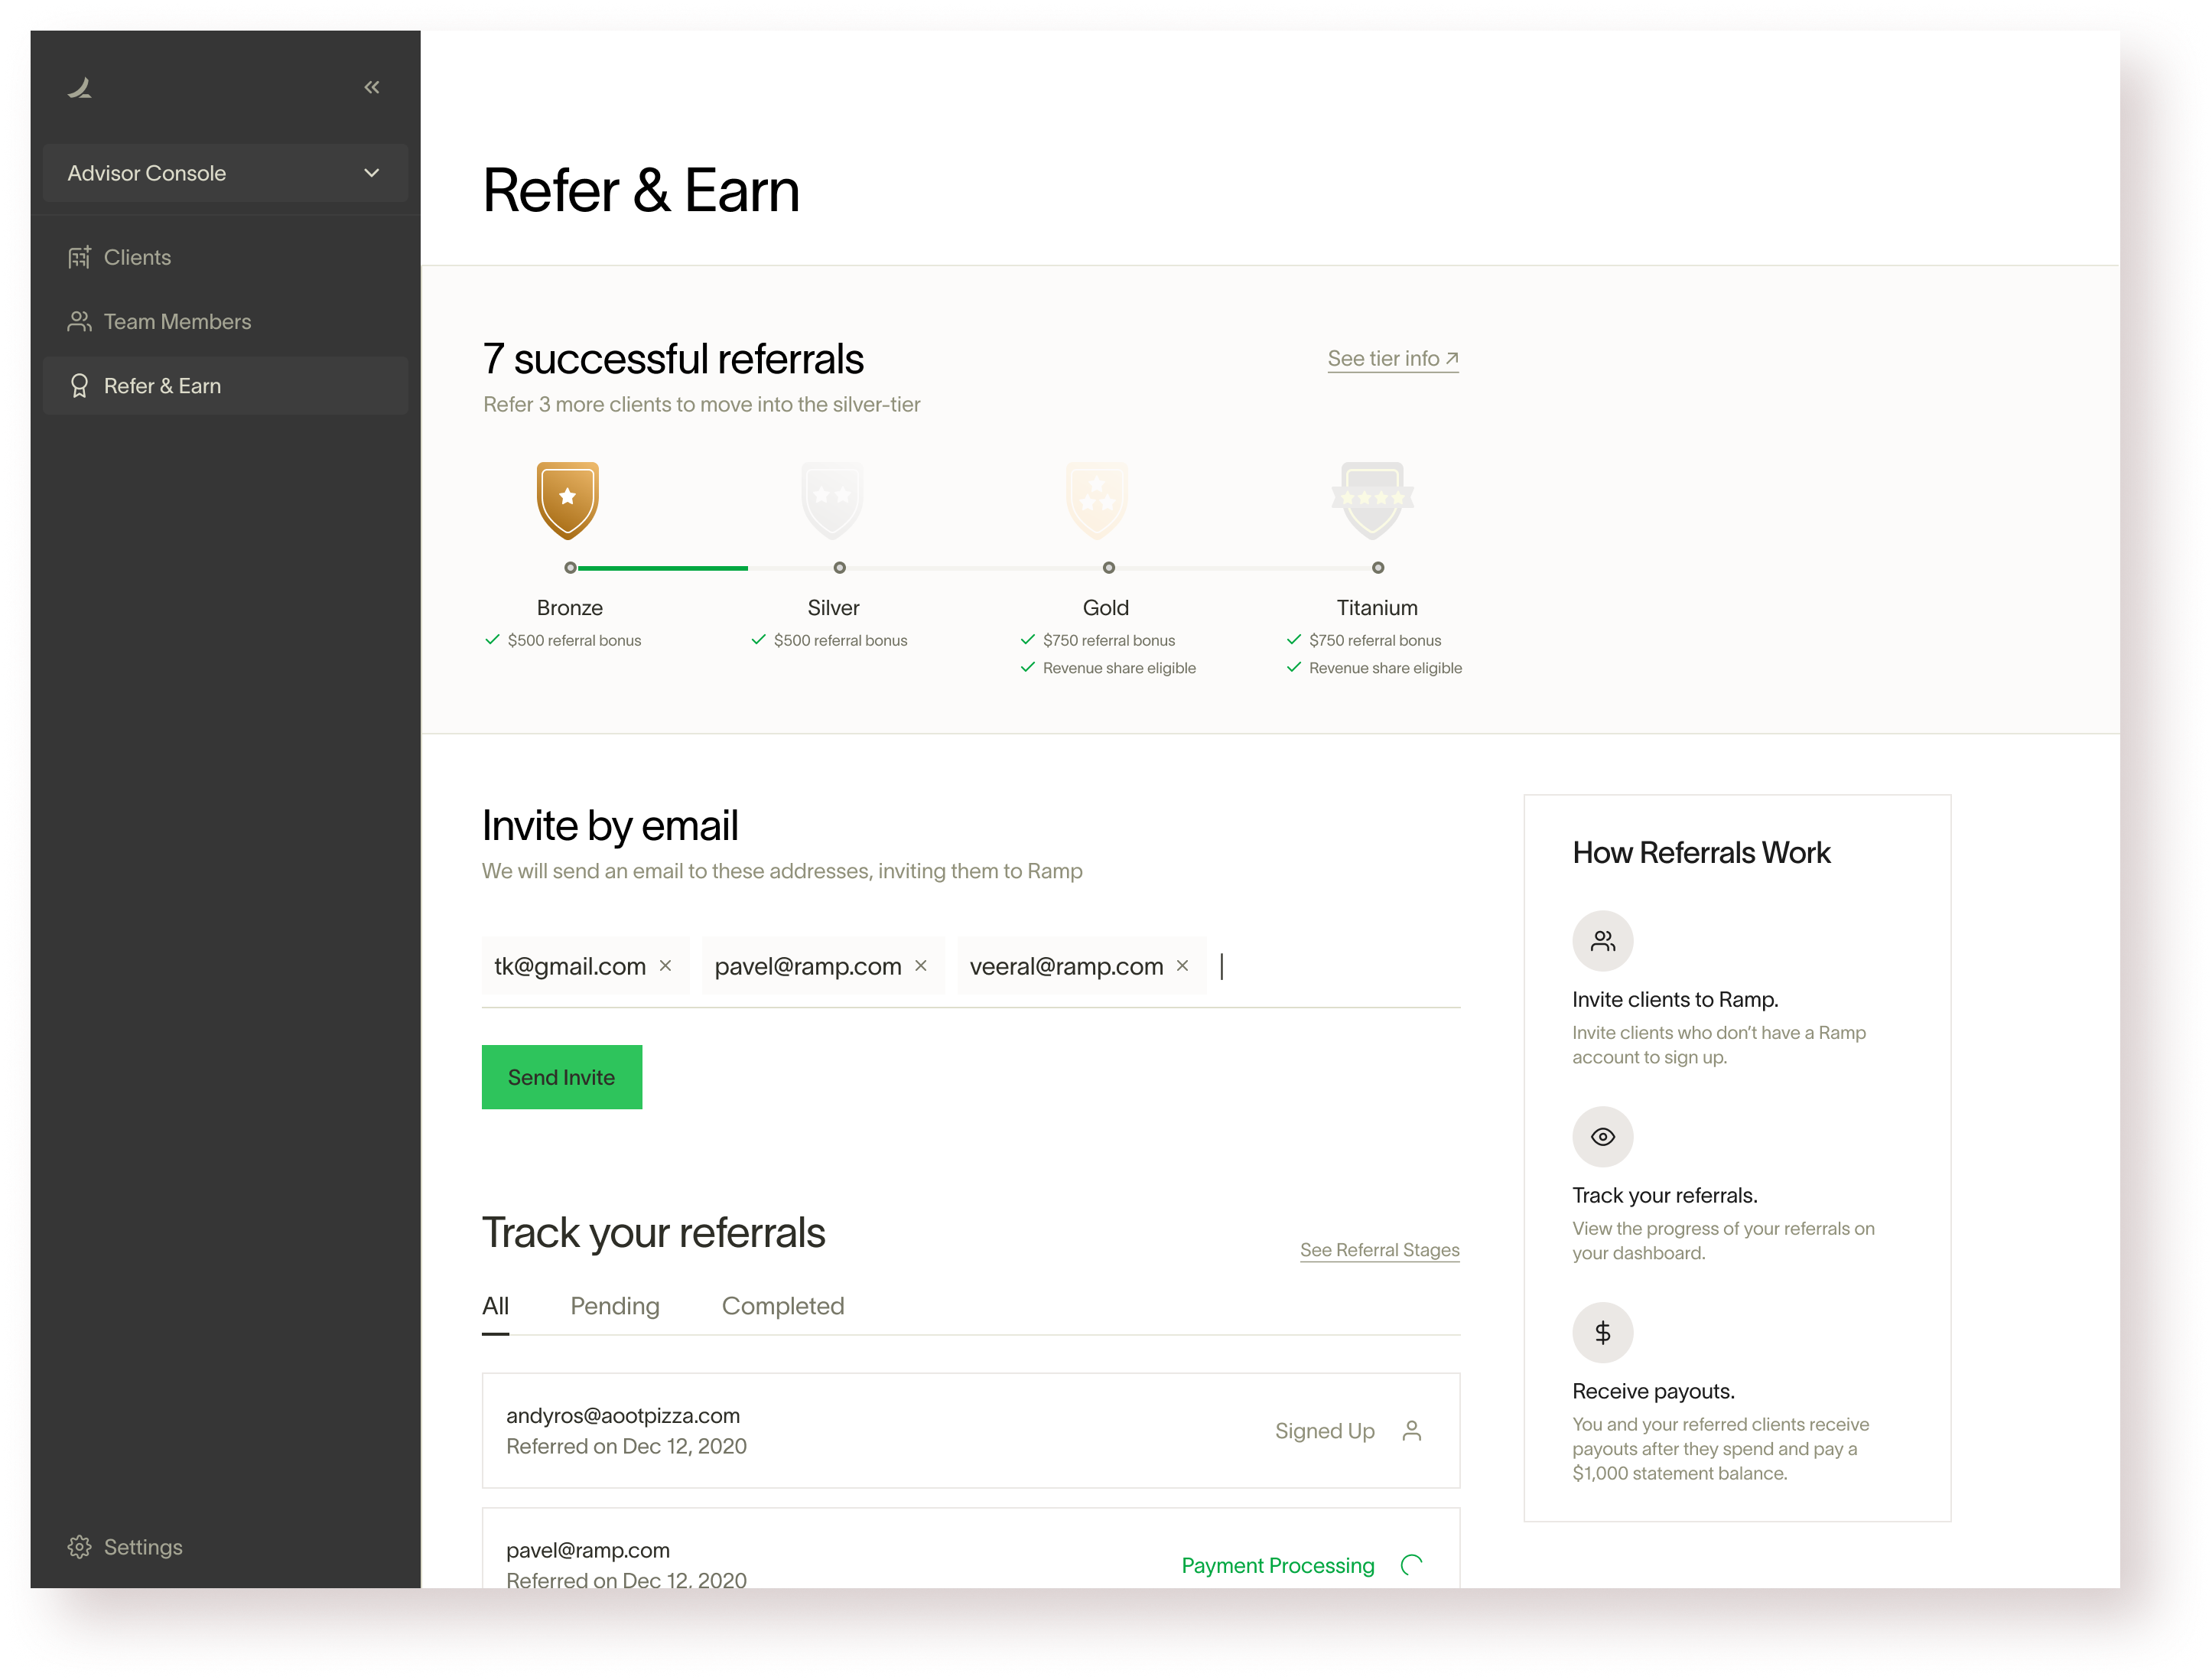Switch to the Pending referrals tab
Screen dimensions: 2212x1680
coord(614,1305)
